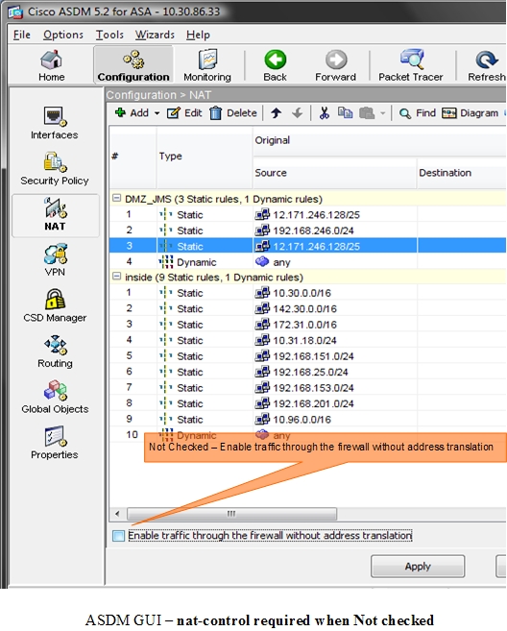Screen dimensions: 507x631
Task: Click the Original column group header
Action: 379,140
